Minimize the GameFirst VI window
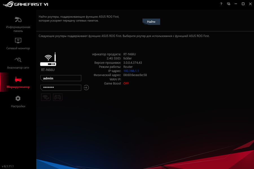254x169 pixels. tap(236, 4)
